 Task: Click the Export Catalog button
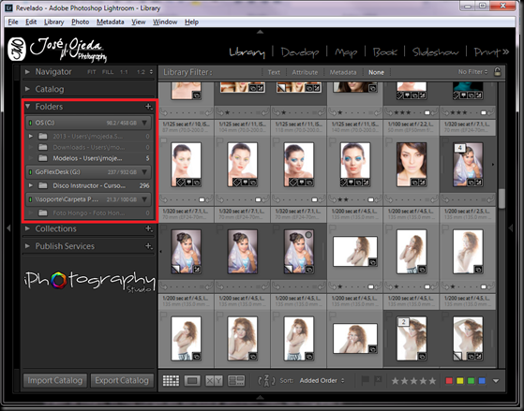[x=122, y=381]
